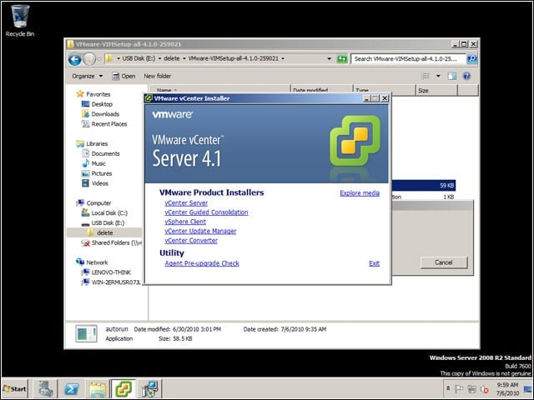Open Local Disk (C:)
534x400 pixels.
pyautogui.click(x=104, y=213)
